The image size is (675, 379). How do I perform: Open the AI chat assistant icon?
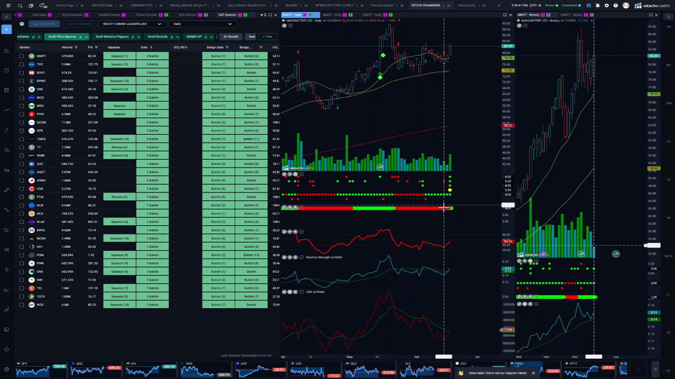(43, 6)
